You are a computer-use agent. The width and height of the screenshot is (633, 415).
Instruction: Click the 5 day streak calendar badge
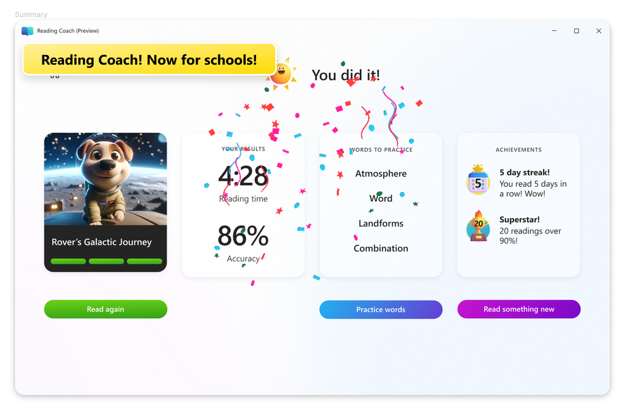tap(478, 180)
